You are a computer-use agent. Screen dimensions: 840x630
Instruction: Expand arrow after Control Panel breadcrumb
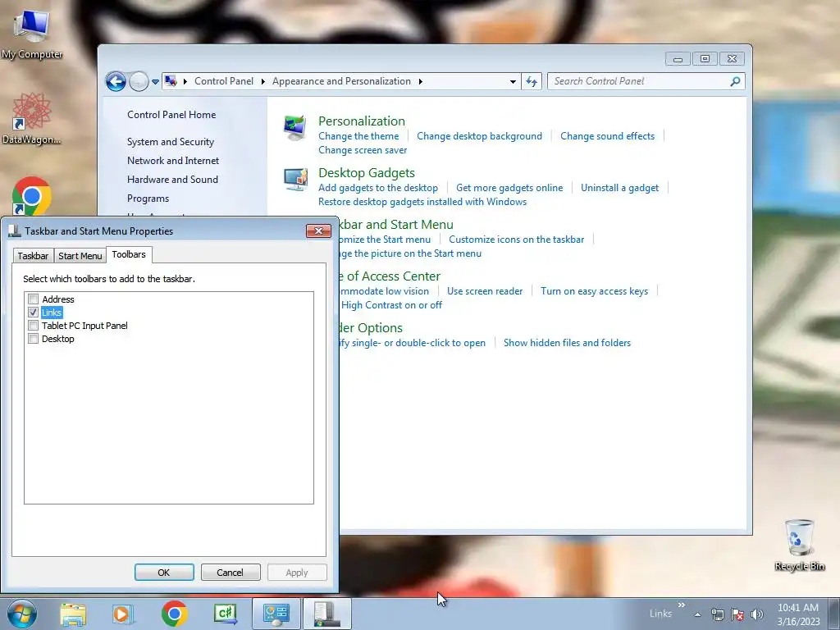263,81
